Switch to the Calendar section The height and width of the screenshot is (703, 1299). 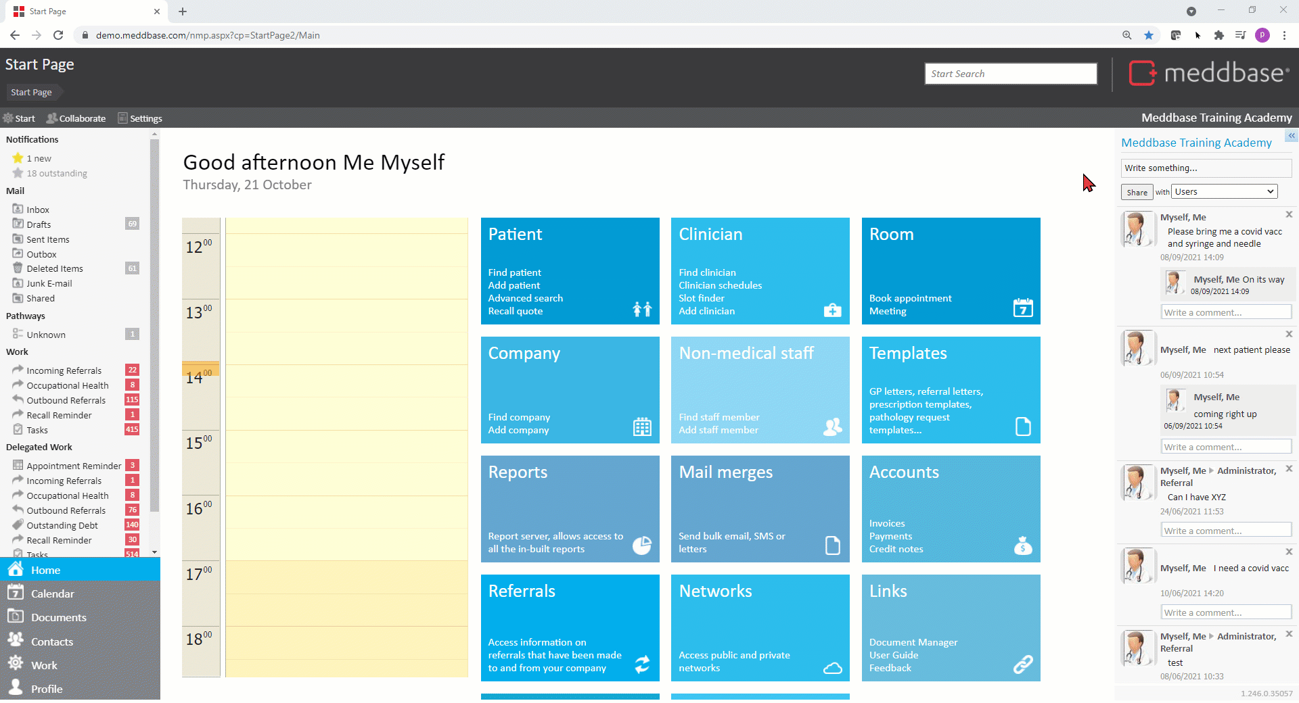[52, 593]
